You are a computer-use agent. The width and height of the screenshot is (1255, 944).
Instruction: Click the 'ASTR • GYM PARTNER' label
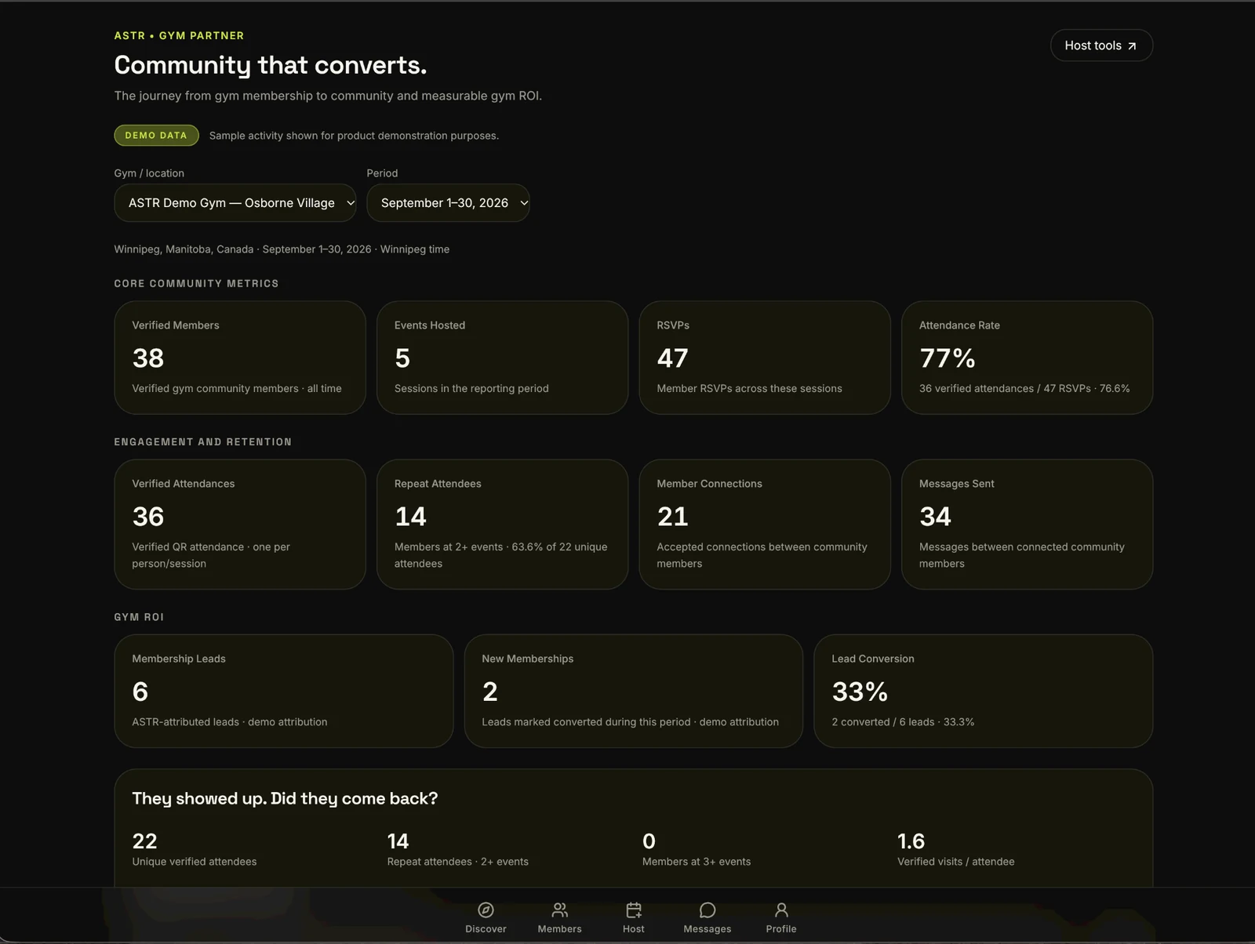(179, 36)
